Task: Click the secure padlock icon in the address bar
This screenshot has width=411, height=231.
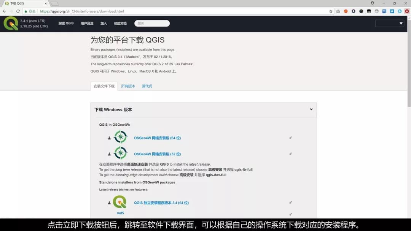Action: (x=26, y=11)
